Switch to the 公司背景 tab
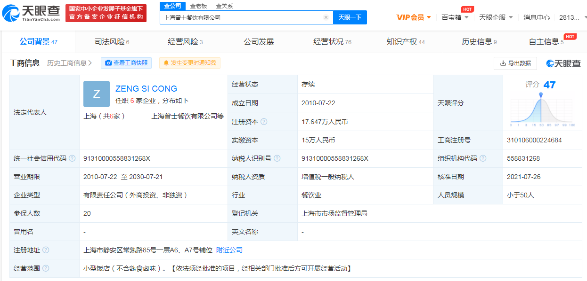587x281 pixels. tap(38, 42)
